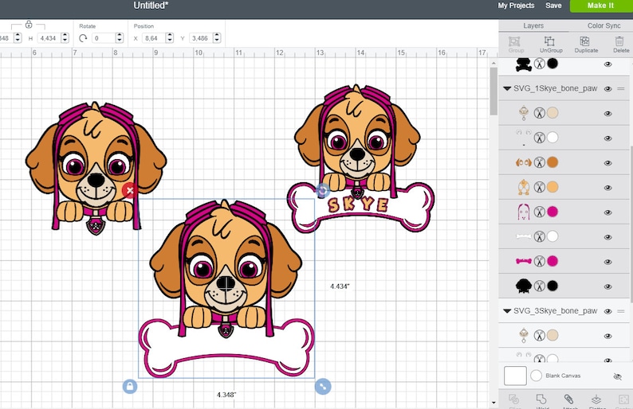633x409 pixels.
Task: Open My Projects
Action: tap(516, 6)
